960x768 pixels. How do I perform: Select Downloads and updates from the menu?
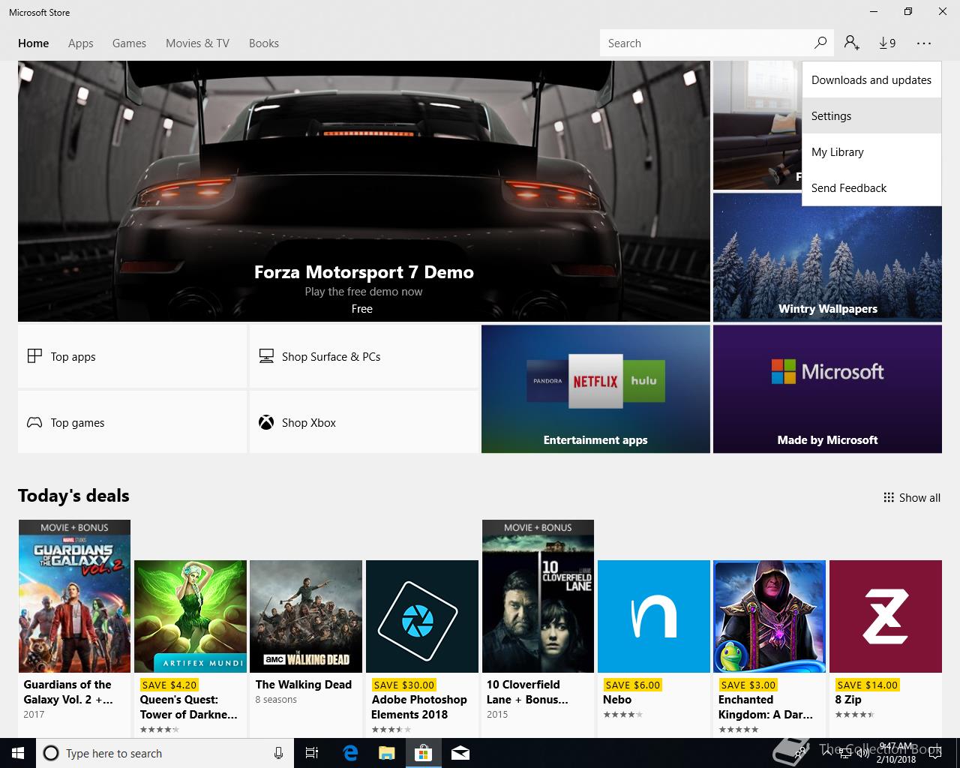871,79
